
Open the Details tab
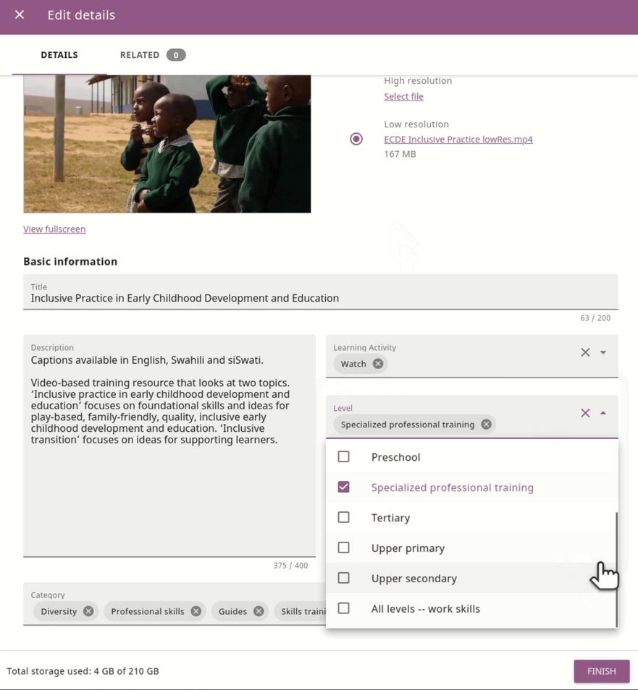point(59,55)
